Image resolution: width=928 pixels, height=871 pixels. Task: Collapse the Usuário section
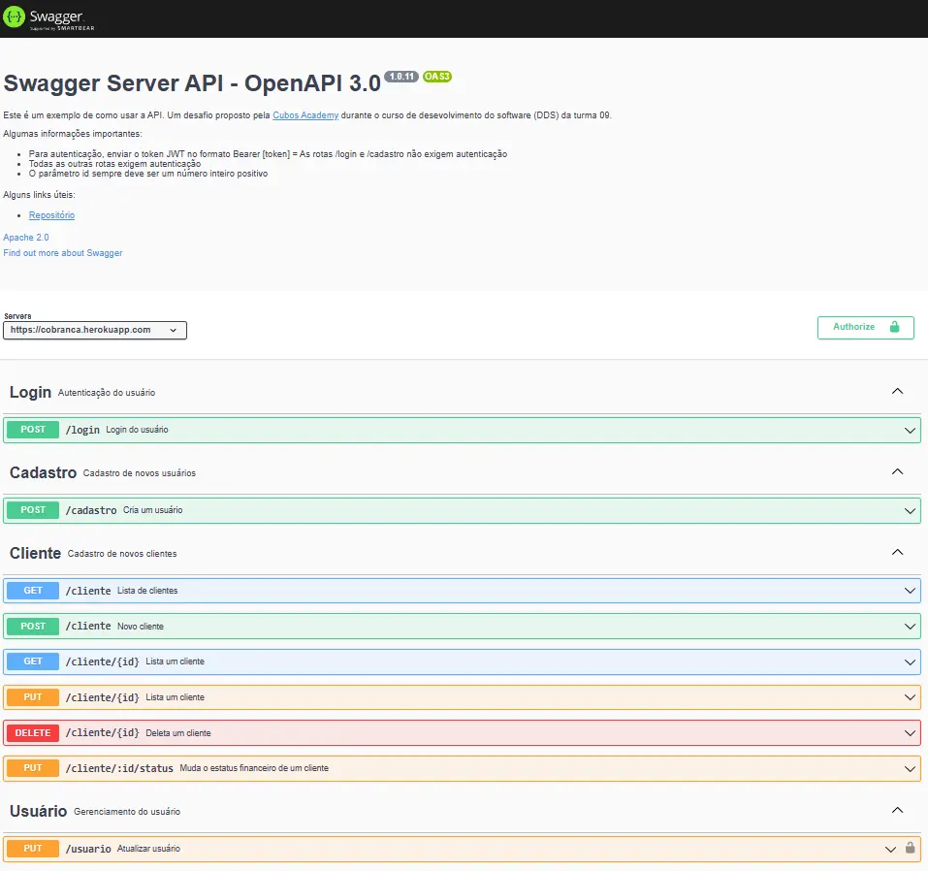point(897,810)
